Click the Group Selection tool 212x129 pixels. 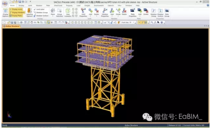tap(60, 13)
